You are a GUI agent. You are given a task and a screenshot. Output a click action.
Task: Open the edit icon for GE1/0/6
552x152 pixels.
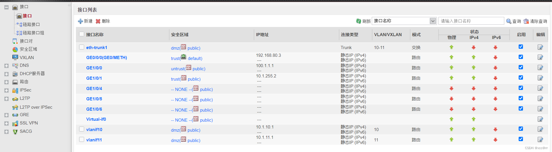540,109
